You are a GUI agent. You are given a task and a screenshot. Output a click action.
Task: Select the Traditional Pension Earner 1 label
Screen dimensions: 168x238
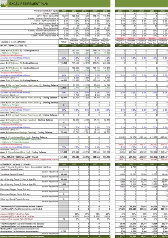click(12, 169)
